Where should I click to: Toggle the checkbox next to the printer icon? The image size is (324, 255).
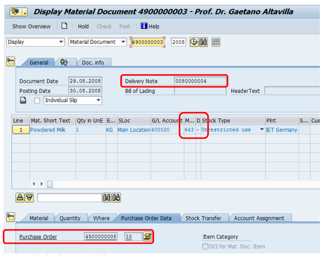[37, 100]
